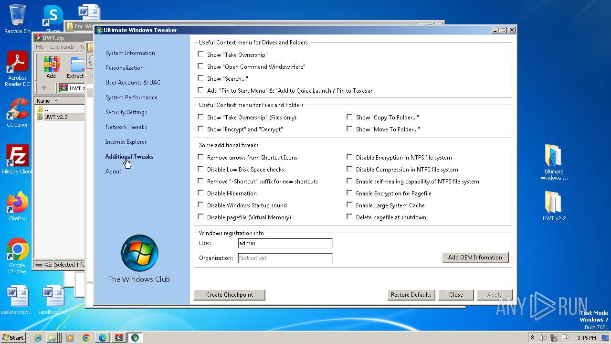The width and height of the screenshot is (611, 344).
Task: Click the Media Player taskbar icon
Action: tap(70, 338)
